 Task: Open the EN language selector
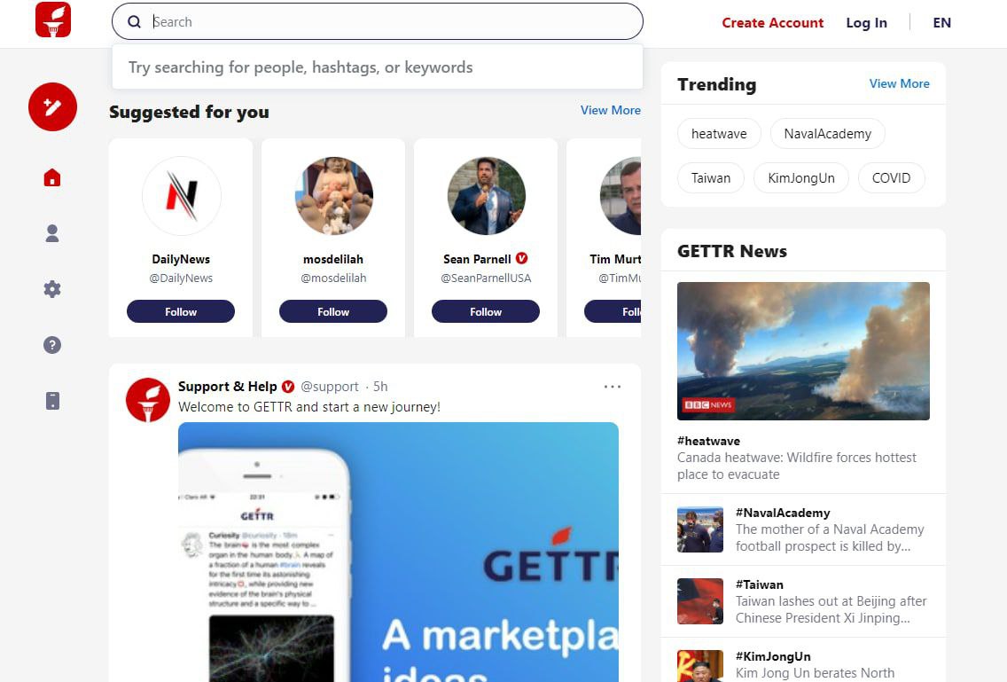pyautogui.click(x=941, y=22)
